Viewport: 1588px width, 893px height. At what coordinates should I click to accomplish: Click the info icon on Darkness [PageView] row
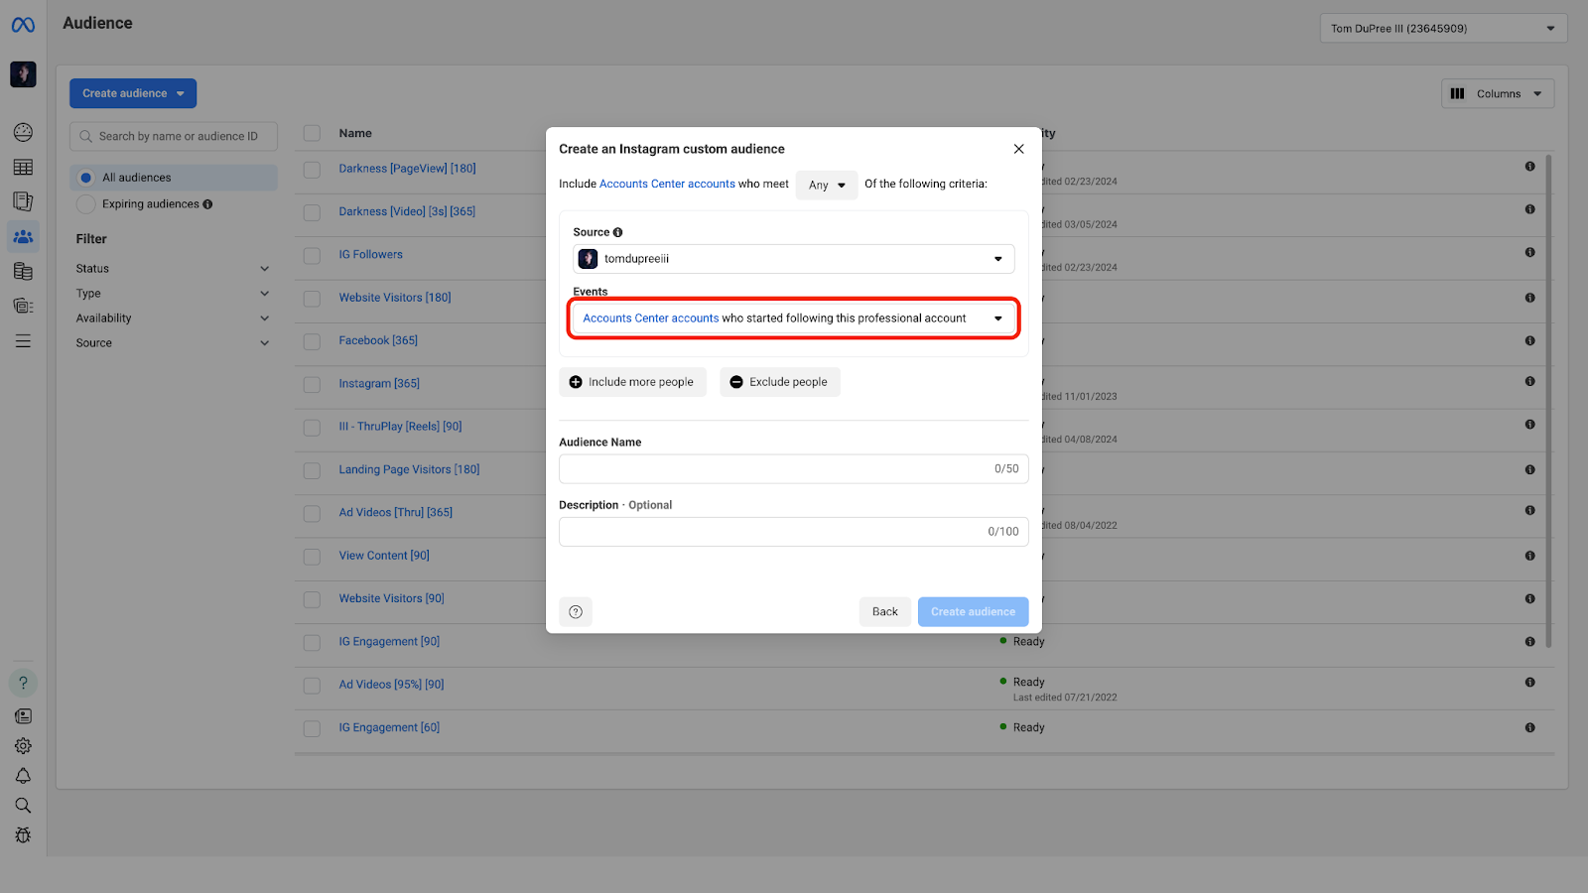pos(1529,167)
